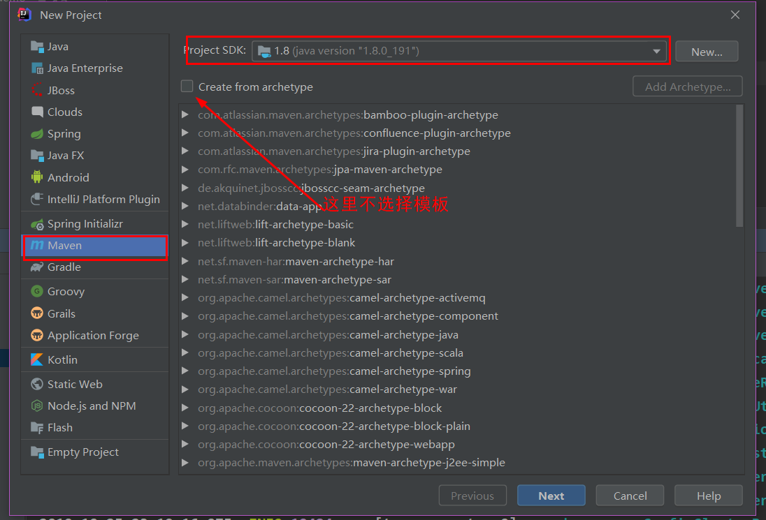Click the SDK folder icon in combo box

264,51
